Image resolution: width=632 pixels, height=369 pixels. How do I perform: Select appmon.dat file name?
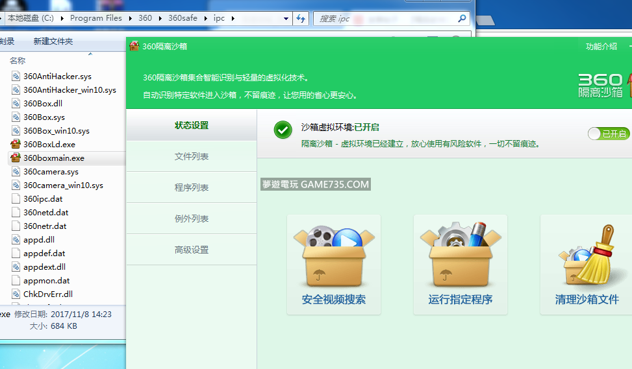[x=46, y=280]
